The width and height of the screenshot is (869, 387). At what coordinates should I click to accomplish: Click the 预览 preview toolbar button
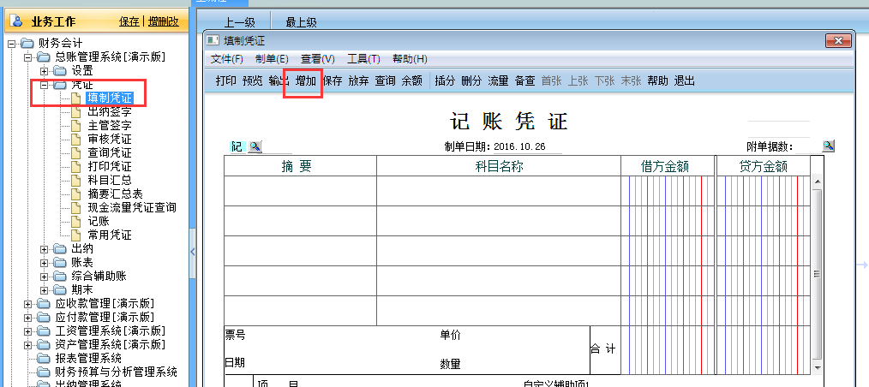pos(252,81)
